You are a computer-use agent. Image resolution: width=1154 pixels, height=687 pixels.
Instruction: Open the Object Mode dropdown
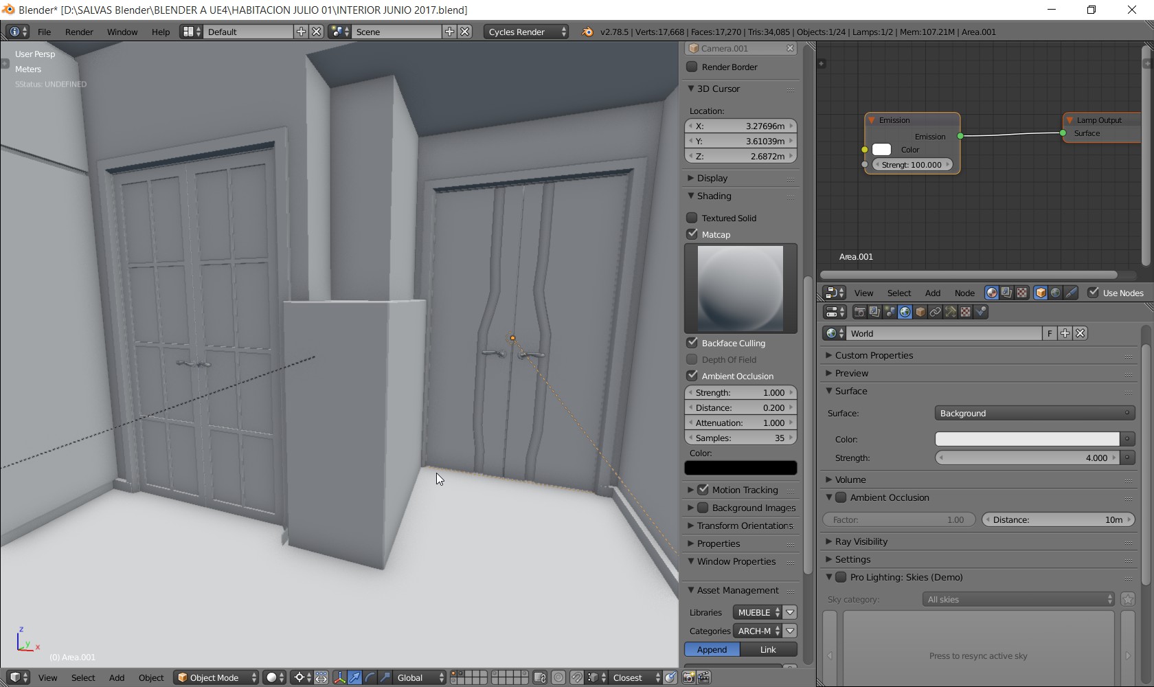(x=216, y=677)
